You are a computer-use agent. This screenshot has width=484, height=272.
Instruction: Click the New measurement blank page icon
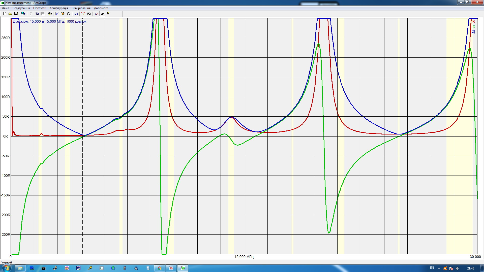(x=5, y=14)
